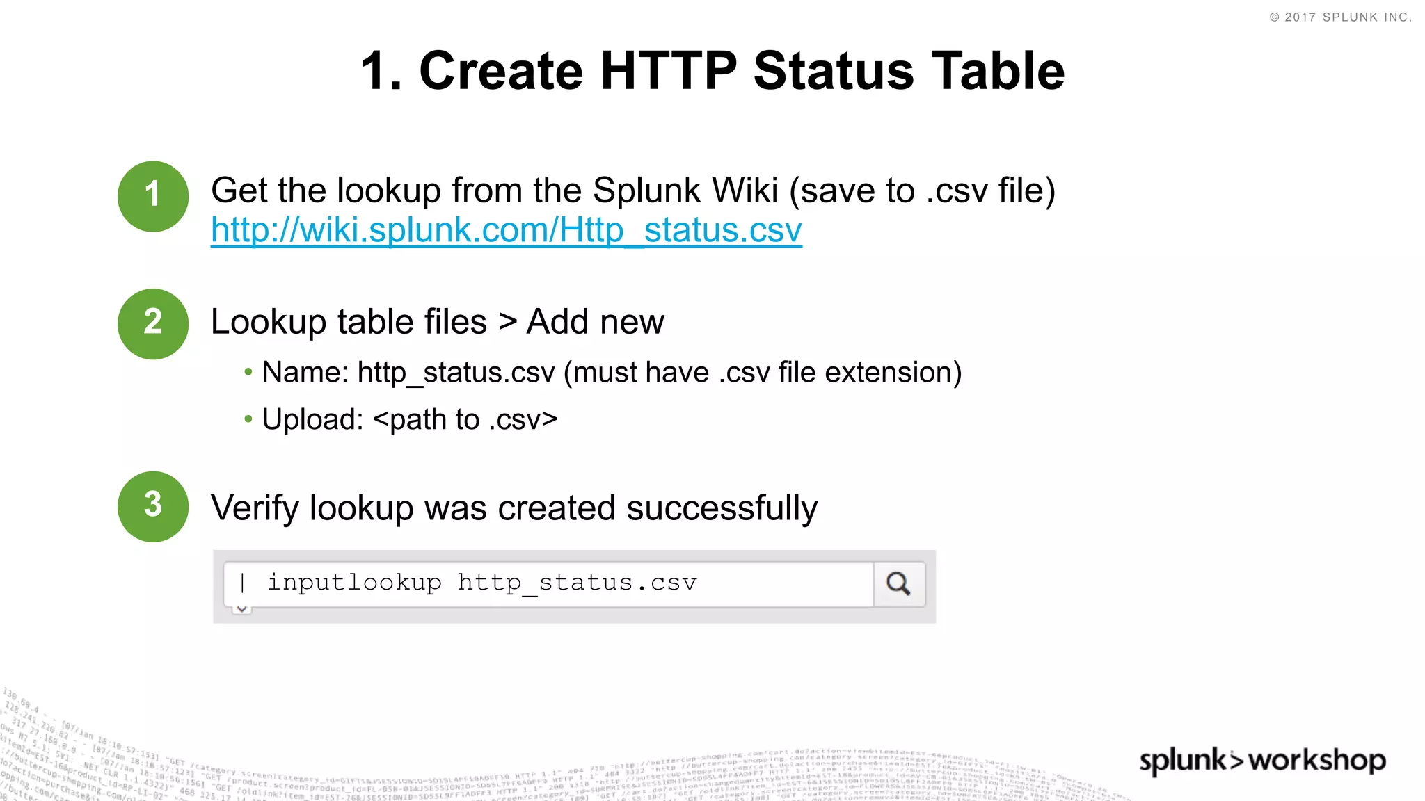Viewport: 1425px width, 801px height.
Task: Click the '© 2017 SPLUNK INC.' copyright text
Action: [1341, 17]
